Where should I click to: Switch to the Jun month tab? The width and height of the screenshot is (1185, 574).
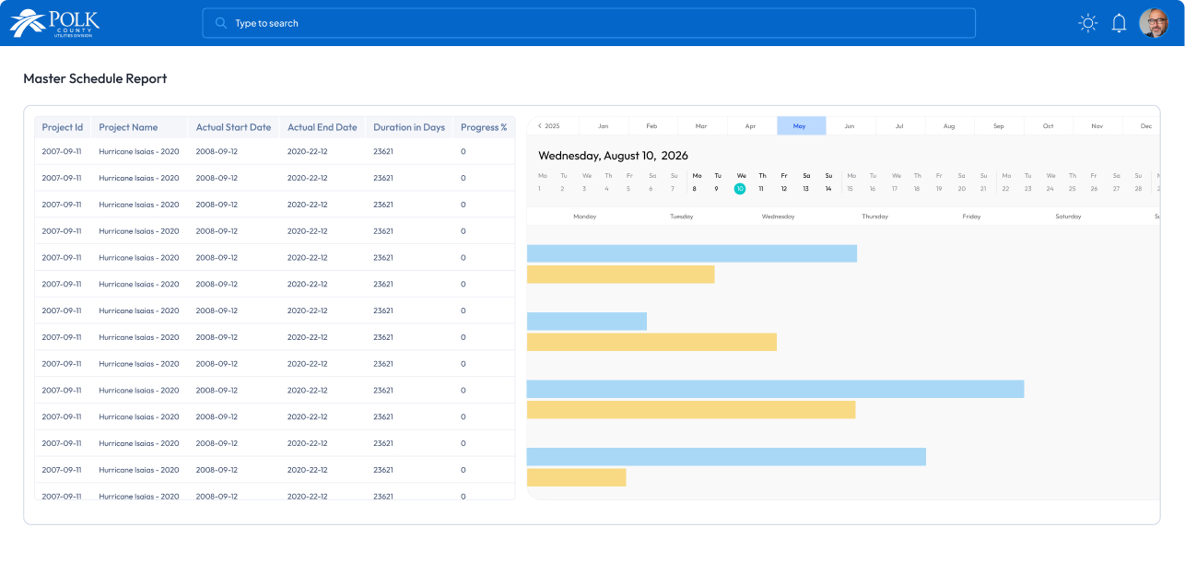pos(849,126)
